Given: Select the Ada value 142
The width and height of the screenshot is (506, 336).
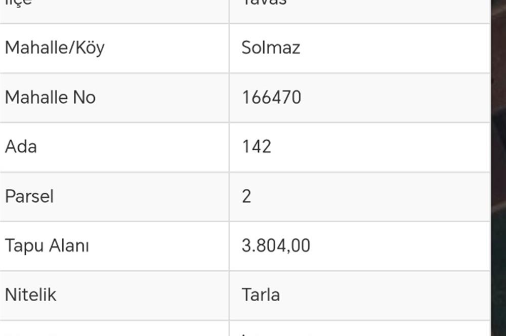Looking at the screenshot, I should coord(257,147).
